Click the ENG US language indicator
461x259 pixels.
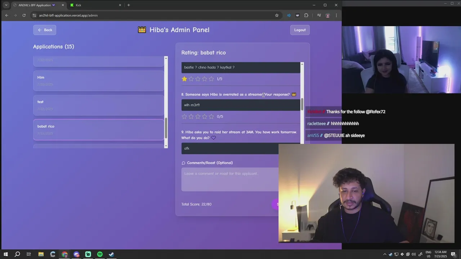point(428,254)
